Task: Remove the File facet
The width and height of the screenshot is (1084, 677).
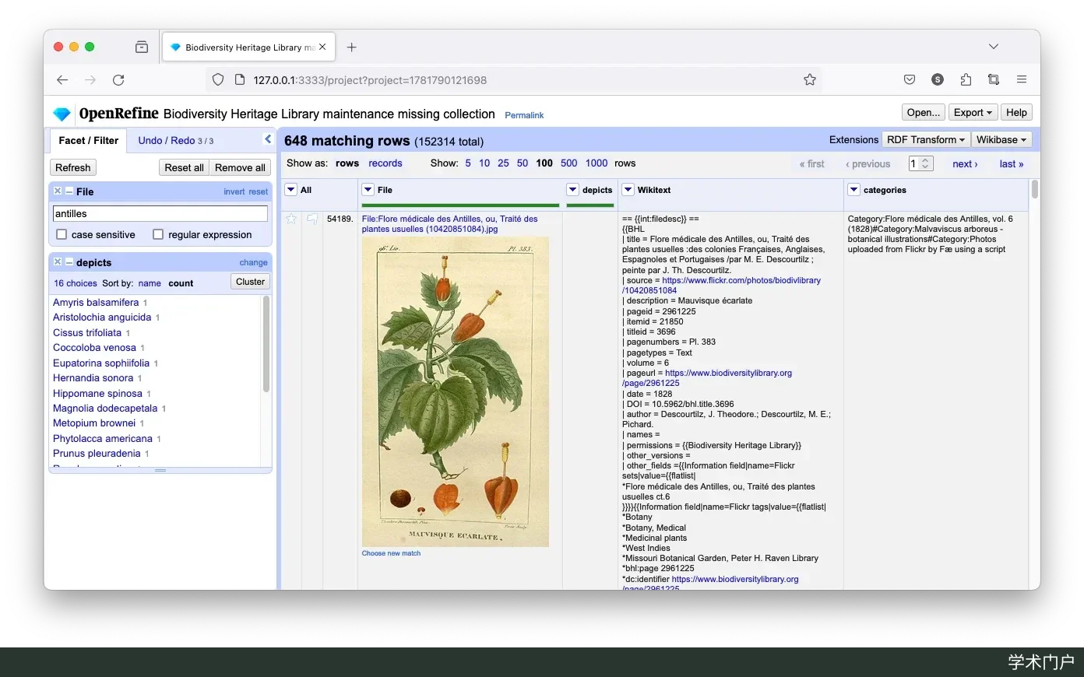Action: coord(58,191)
